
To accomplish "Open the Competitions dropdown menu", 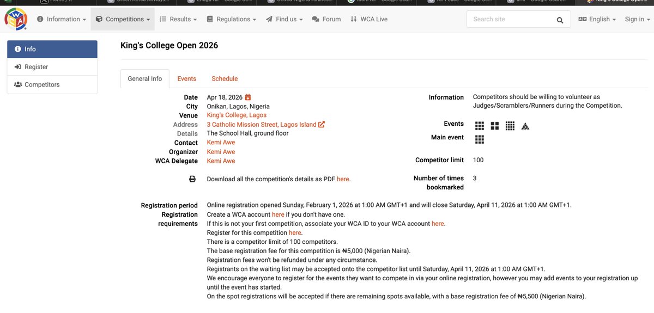I will [123, 19].
